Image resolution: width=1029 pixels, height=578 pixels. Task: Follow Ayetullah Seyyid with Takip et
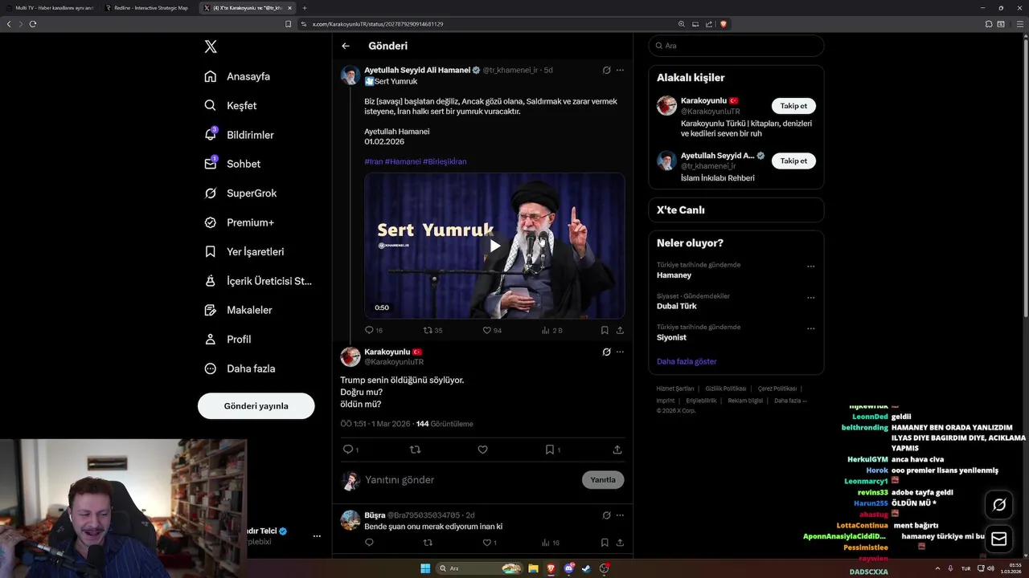point(793,161)
